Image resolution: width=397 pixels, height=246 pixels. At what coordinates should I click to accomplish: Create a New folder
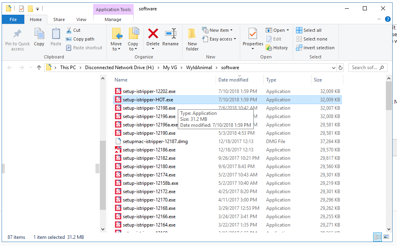tap(192, 39)
